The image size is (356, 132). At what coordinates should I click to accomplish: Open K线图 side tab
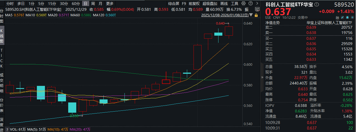click(2, 36)
